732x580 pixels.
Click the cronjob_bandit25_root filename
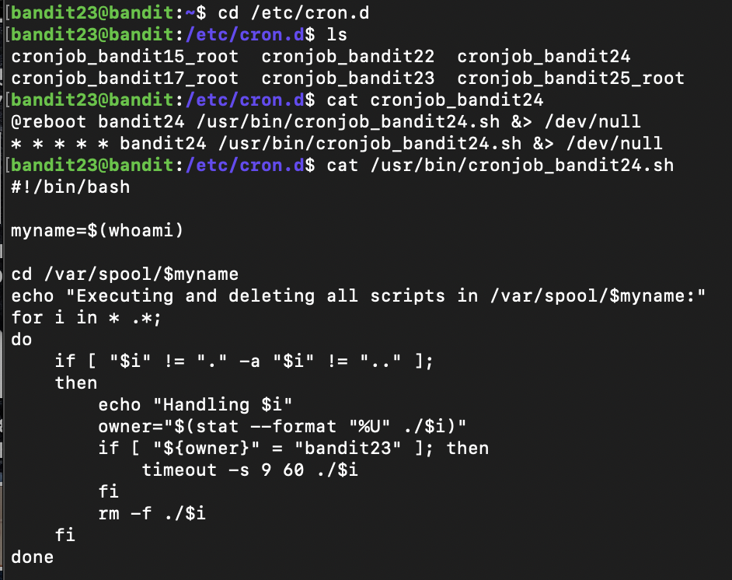coord(570,79)
